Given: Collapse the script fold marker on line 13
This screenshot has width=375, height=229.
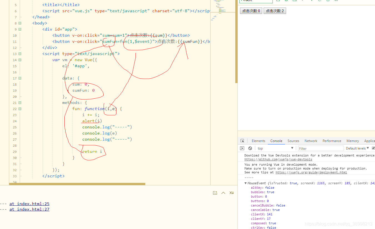Looking at the screenshot, I should 20,54.
